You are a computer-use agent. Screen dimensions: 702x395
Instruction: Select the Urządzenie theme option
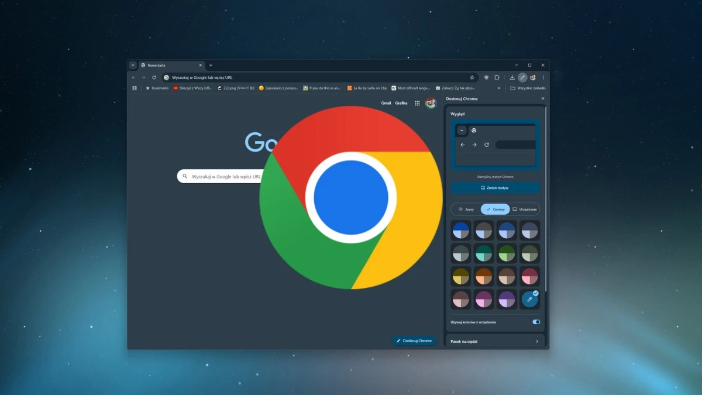tap(524, 209)
